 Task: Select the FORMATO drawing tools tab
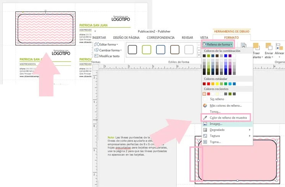point(231,37)
